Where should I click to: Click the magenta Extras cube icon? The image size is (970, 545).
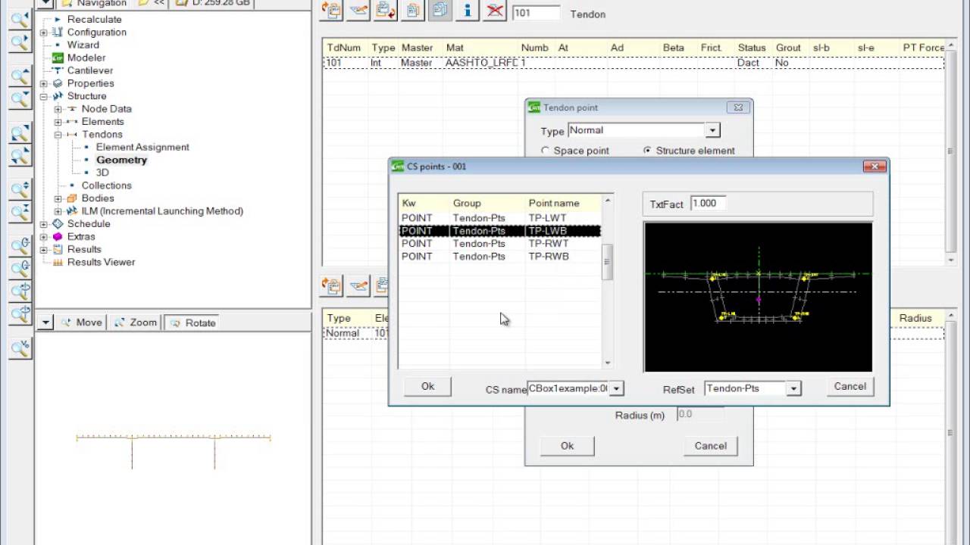(x=58, y=237)
